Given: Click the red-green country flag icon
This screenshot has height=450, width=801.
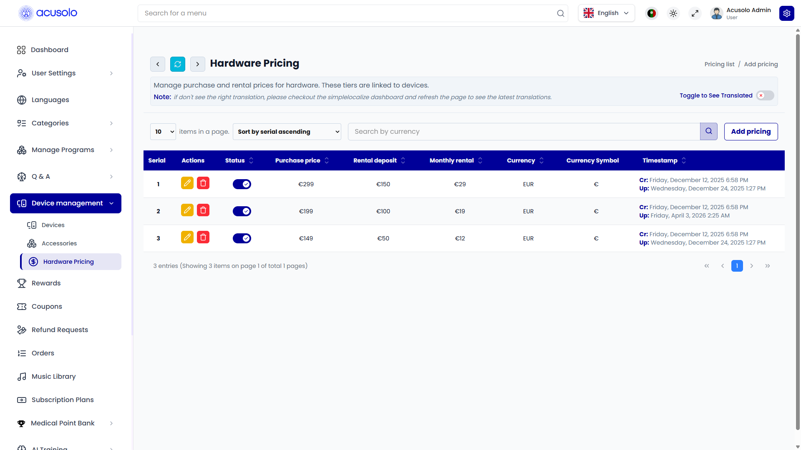Looking at the screenshot, I should (x=651, y=13).
